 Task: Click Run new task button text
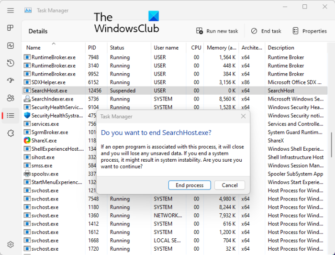(x=222, y=31)
